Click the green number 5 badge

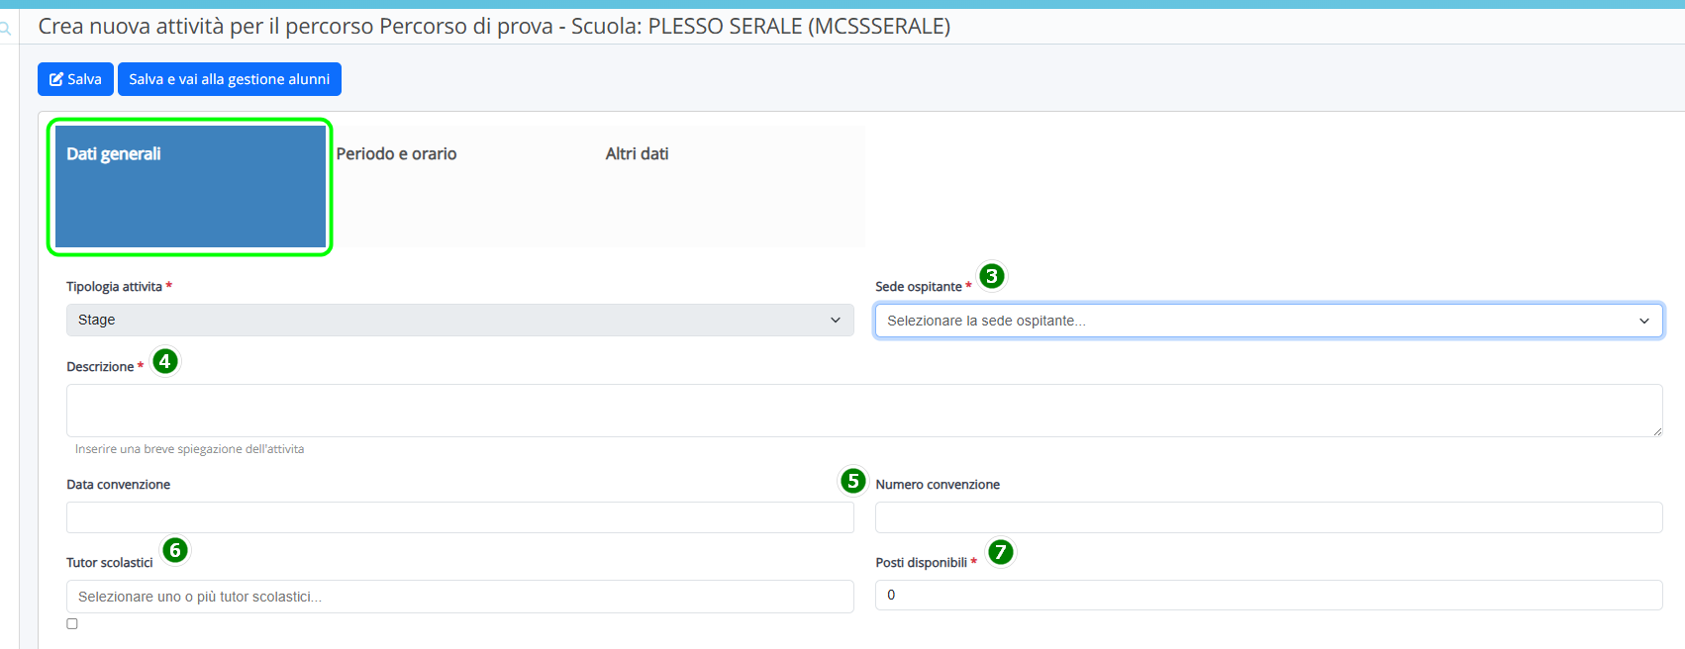[852, 481]
